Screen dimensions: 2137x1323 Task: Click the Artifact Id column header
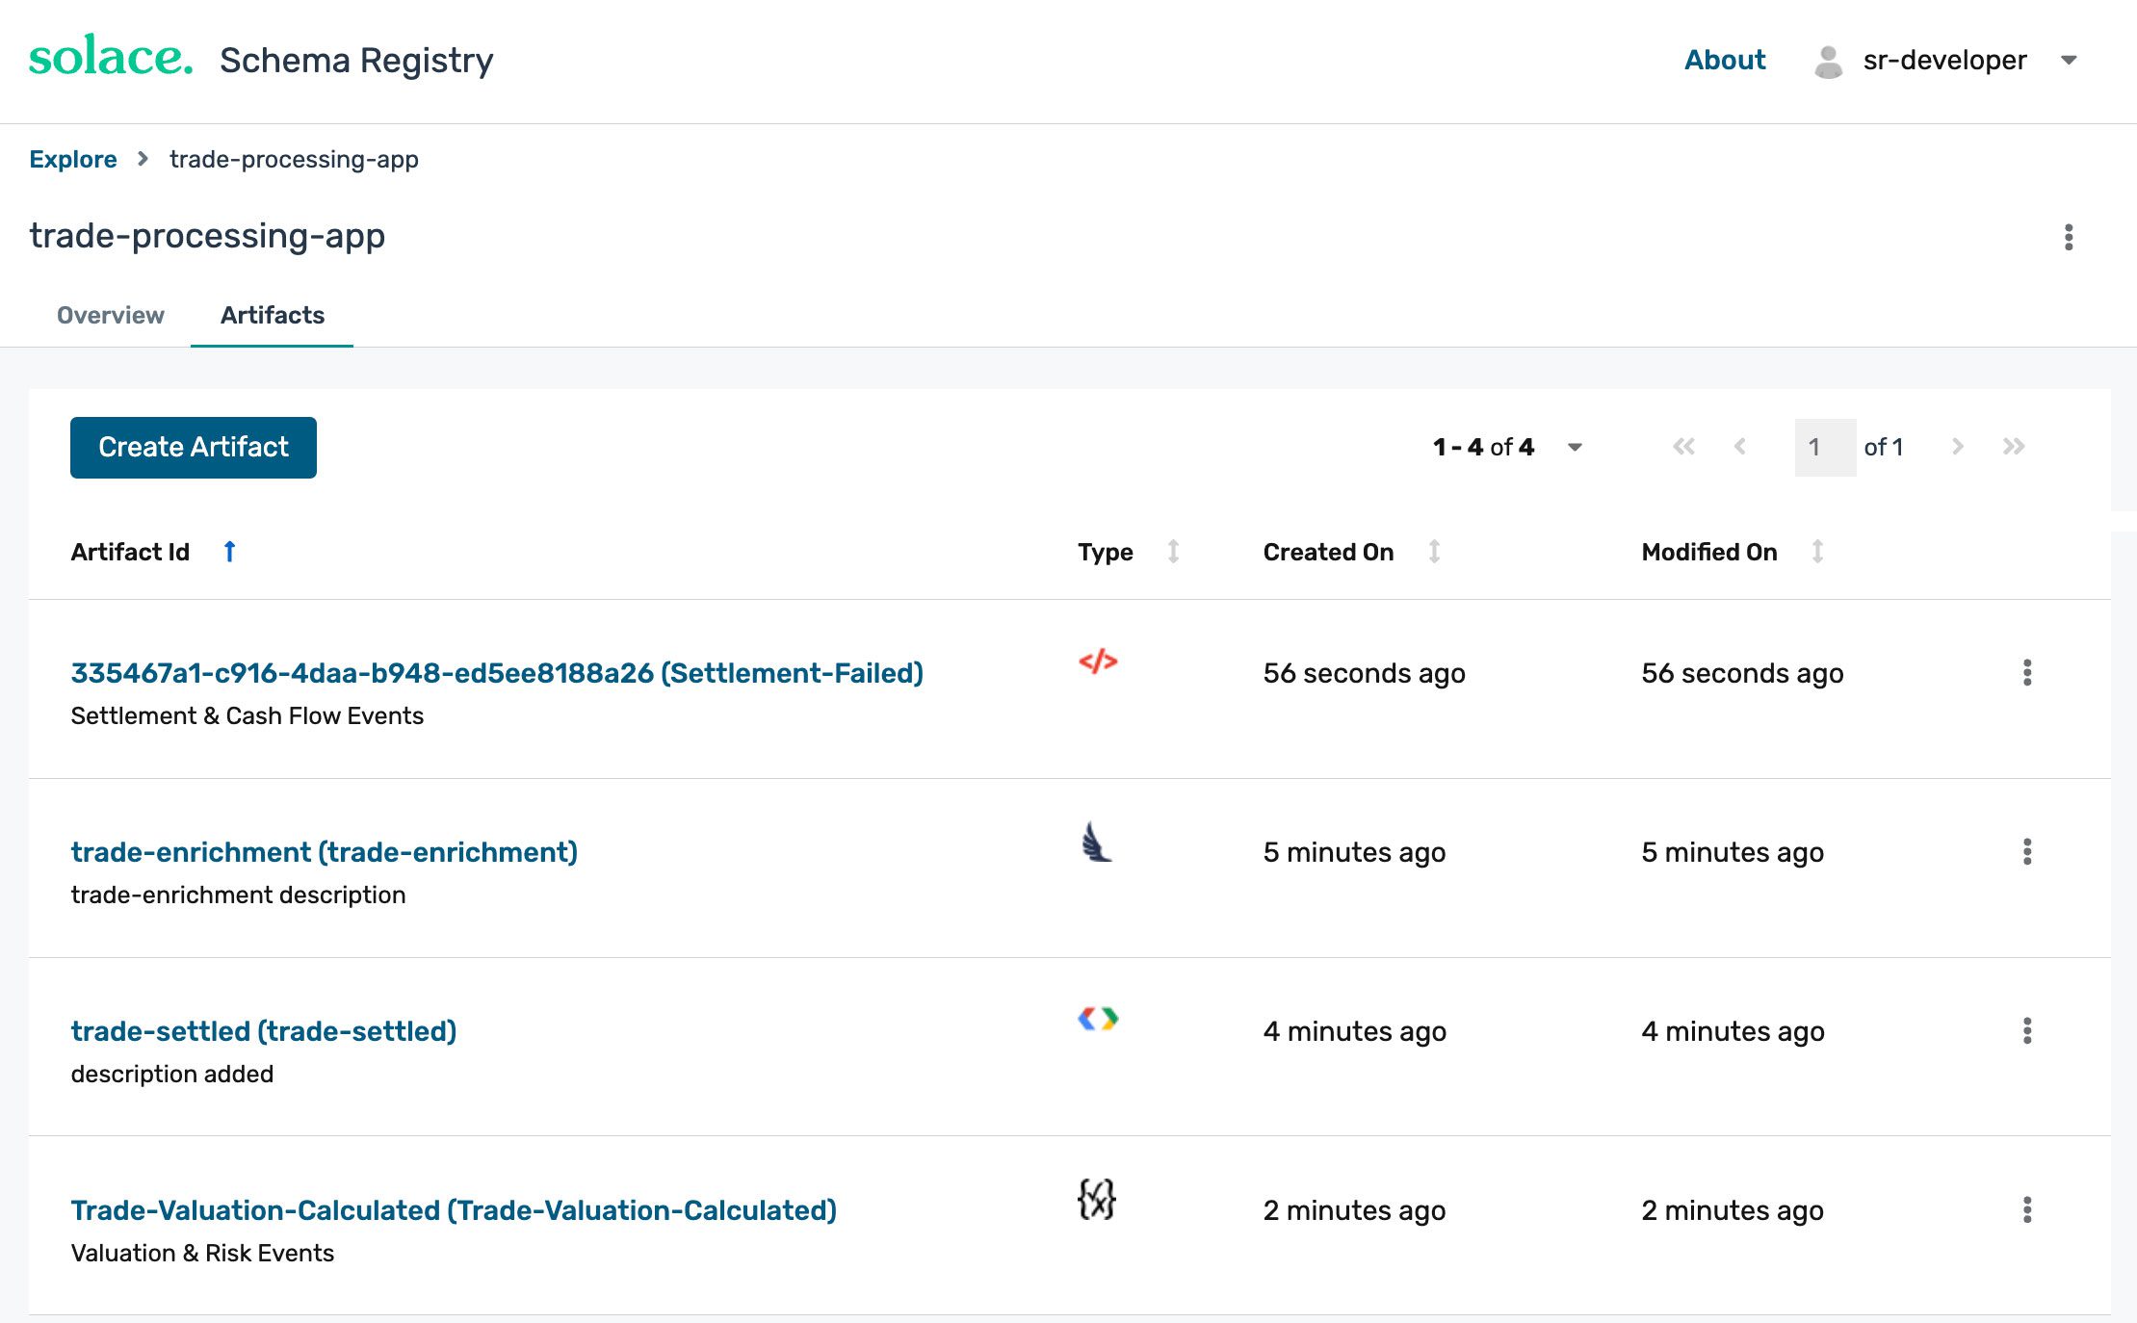[x=130, y=552]
